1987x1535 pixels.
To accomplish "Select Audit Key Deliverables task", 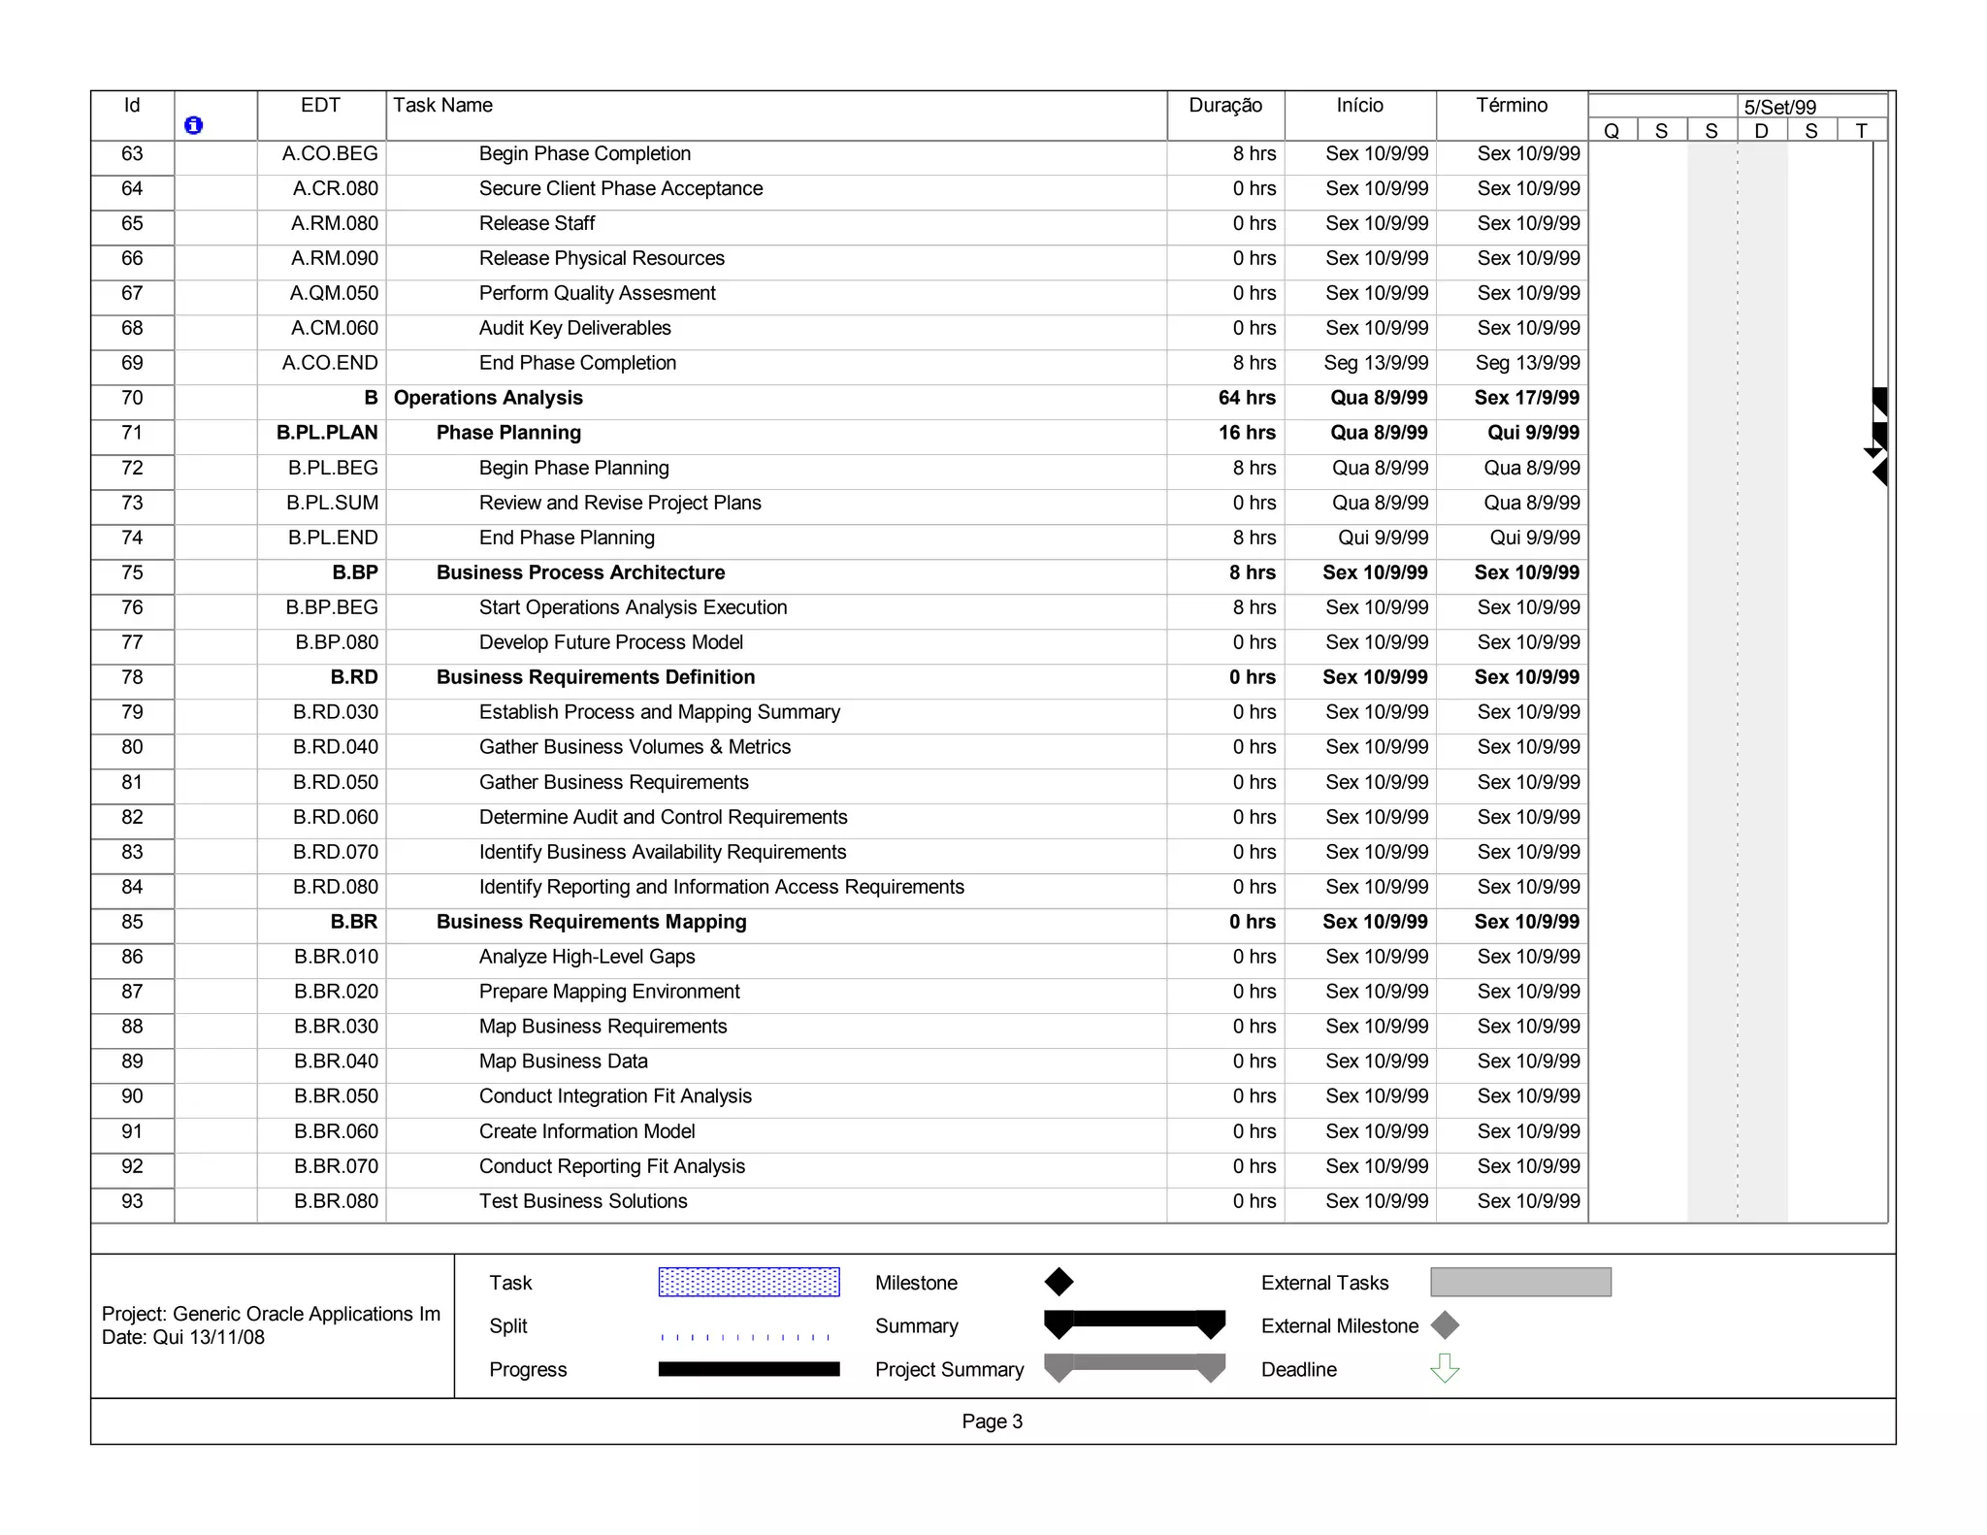I will pyautogui.click(x=574, y=329).
